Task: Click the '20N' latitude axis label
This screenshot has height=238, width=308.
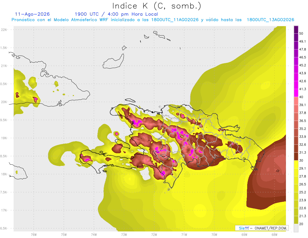Action: pyautogui.click(x=4, y=102)
